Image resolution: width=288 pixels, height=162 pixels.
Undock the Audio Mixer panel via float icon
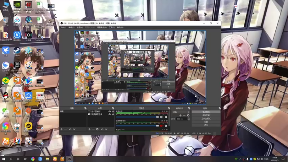click(169, 108)
